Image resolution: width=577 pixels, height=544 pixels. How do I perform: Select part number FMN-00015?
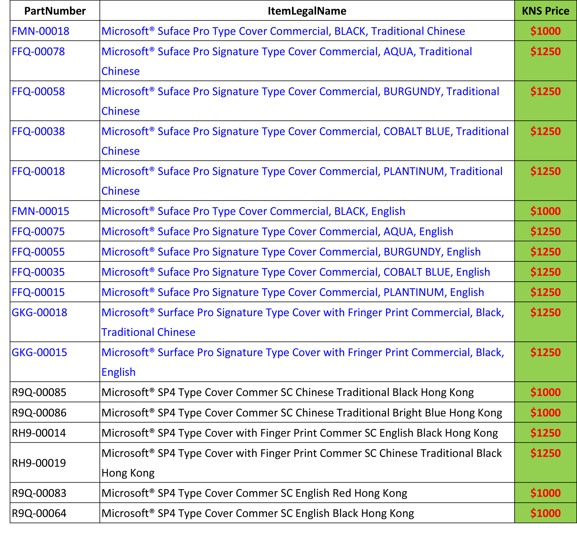click(40, 211)
